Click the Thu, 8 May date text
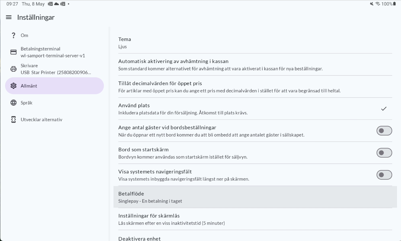 coord(33,4)
